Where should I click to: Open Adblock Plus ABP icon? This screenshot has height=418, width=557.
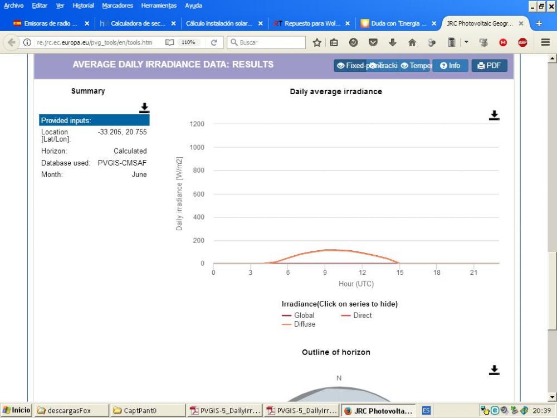(522, 43)
